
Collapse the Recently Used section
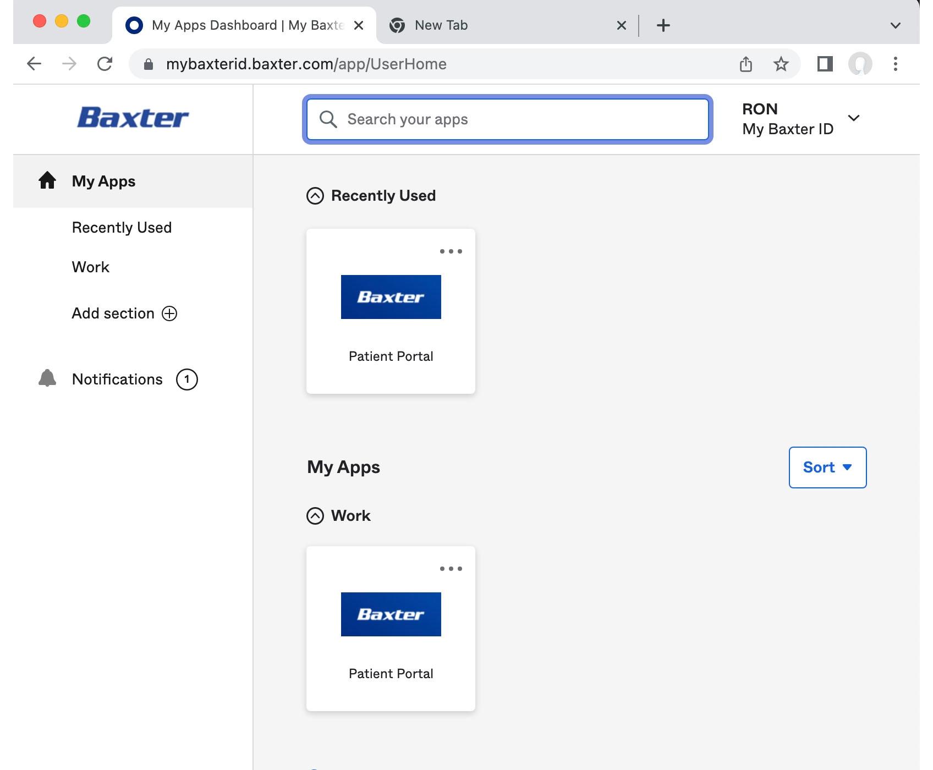click(x=315, y=196)
